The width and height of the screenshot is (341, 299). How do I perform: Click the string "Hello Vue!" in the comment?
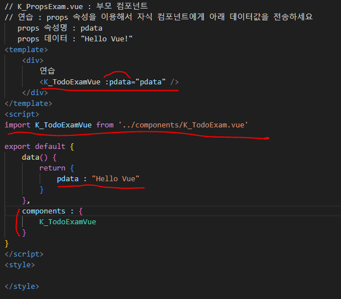[106, 39]
